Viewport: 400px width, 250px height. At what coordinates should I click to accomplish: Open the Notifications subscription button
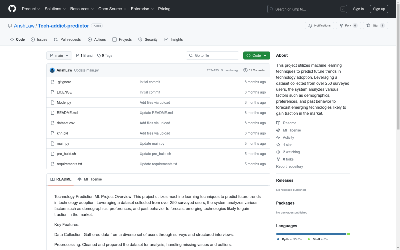click(x=319, y=25)
